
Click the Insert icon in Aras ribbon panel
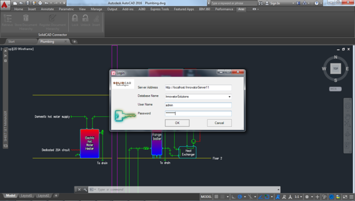coord(96,18)
